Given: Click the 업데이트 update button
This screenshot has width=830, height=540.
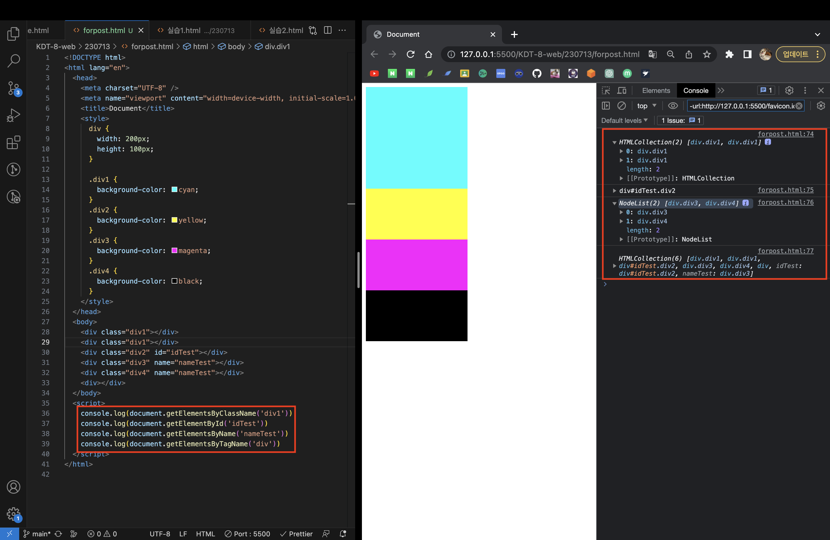Looking at the screenshot, I should pos(800,54).
